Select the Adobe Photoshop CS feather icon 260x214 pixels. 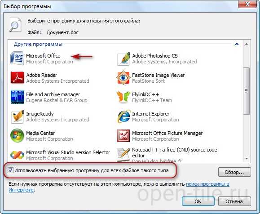[123, 58]
